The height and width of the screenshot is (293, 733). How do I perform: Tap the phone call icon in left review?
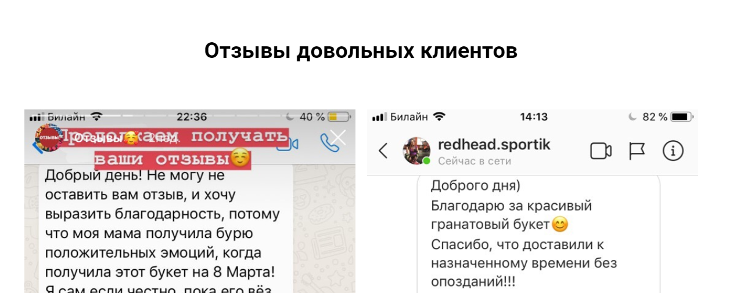point(329,143)
